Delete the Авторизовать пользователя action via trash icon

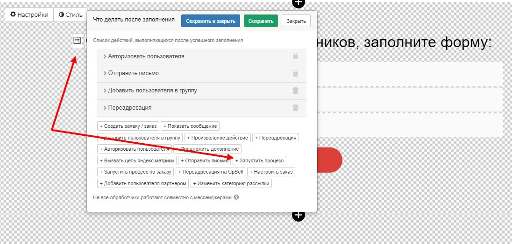point(295,56)
